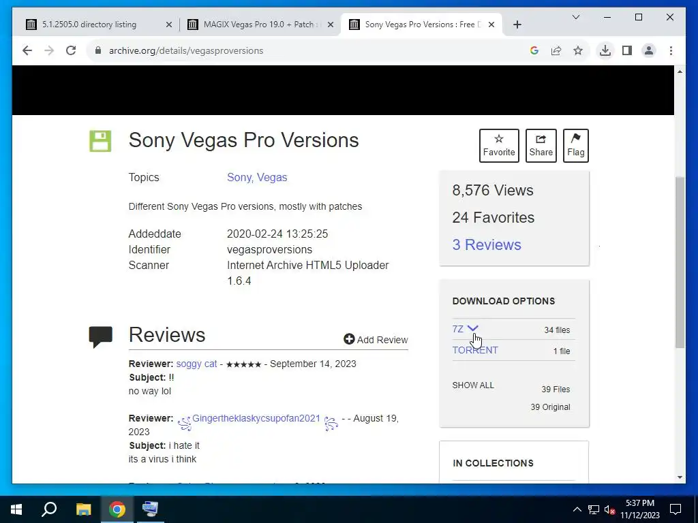Image resolution: width=698 pixels, height=523 pixels.
Task: Open the Chrome downloads icon
Action: [x=605, y=50]
